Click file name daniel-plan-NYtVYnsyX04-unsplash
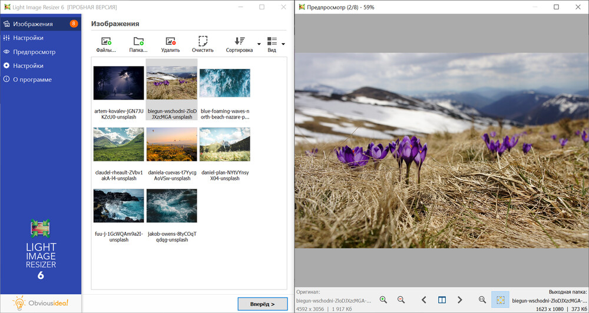The height and width of the screenshot is (313, 589). (x=225, y=176)
